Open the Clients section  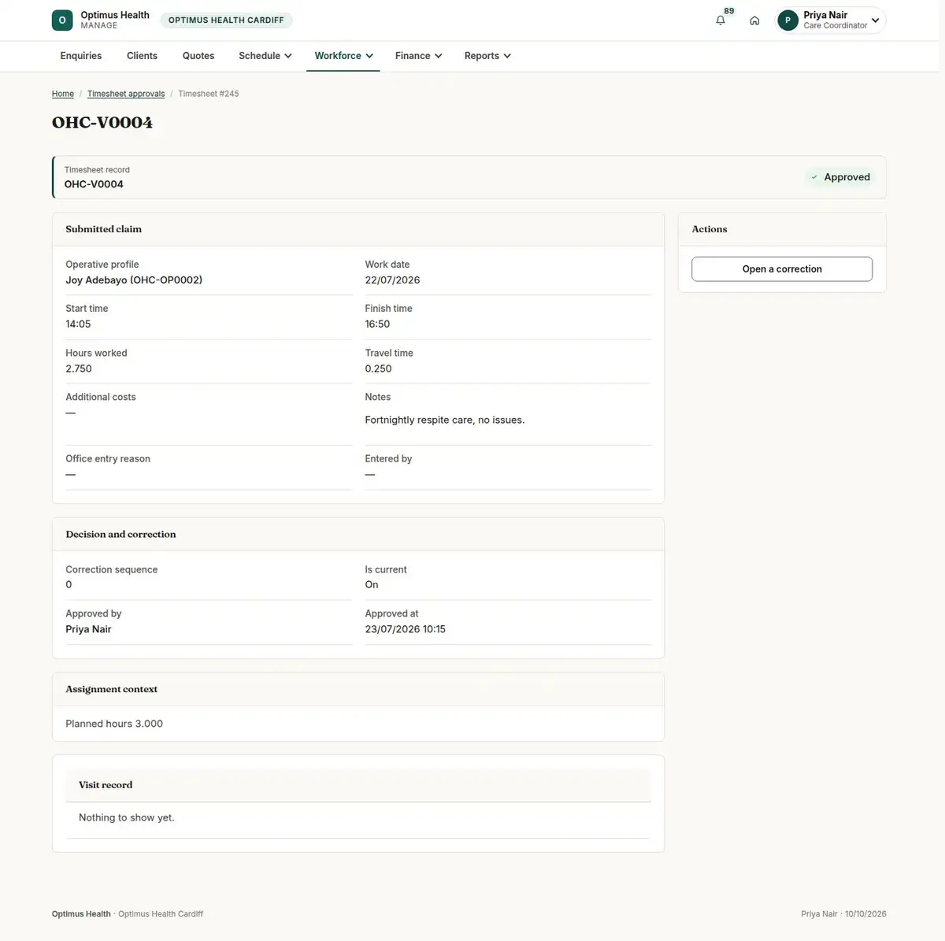(x=142, y=56)
